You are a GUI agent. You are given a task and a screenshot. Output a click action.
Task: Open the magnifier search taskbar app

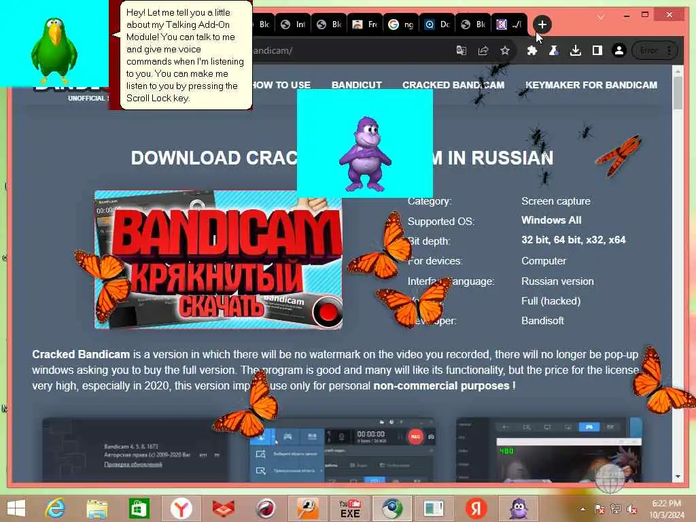[308, 508]
